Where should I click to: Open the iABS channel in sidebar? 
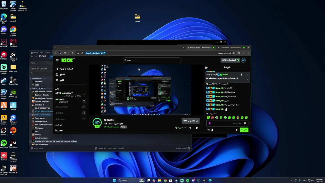[71, 113]
